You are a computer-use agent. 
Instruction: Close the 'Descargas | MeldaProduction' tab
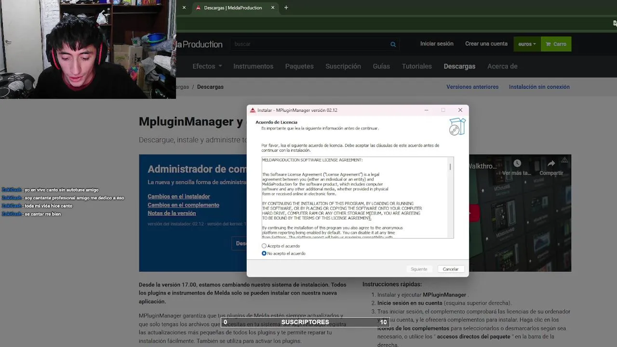click(273, 8)
